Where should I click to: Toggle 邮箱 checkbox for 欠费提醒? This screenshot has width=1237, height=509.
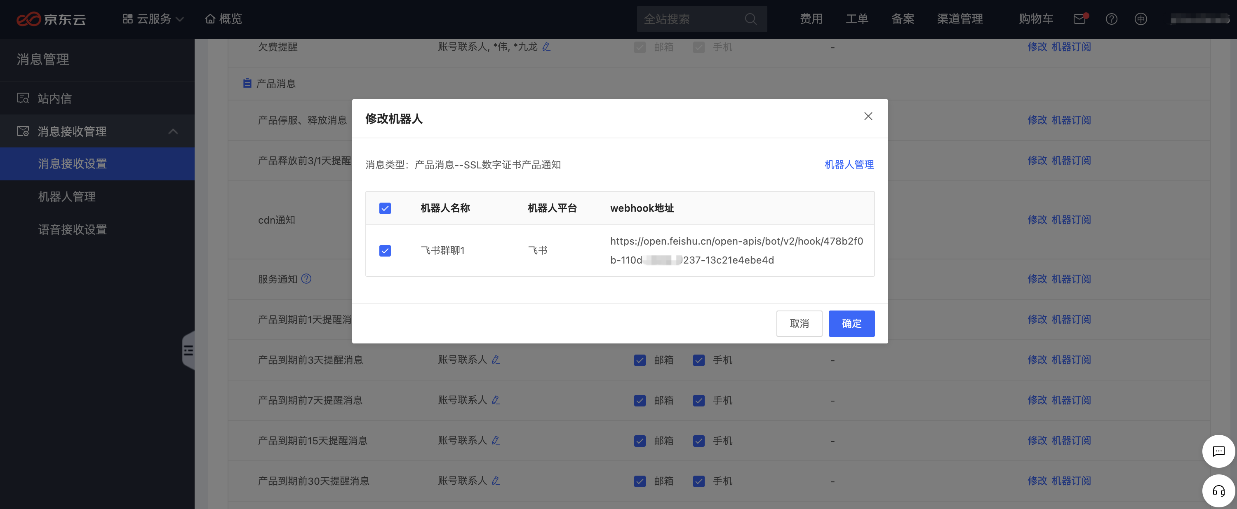click(x=640, y=47)
